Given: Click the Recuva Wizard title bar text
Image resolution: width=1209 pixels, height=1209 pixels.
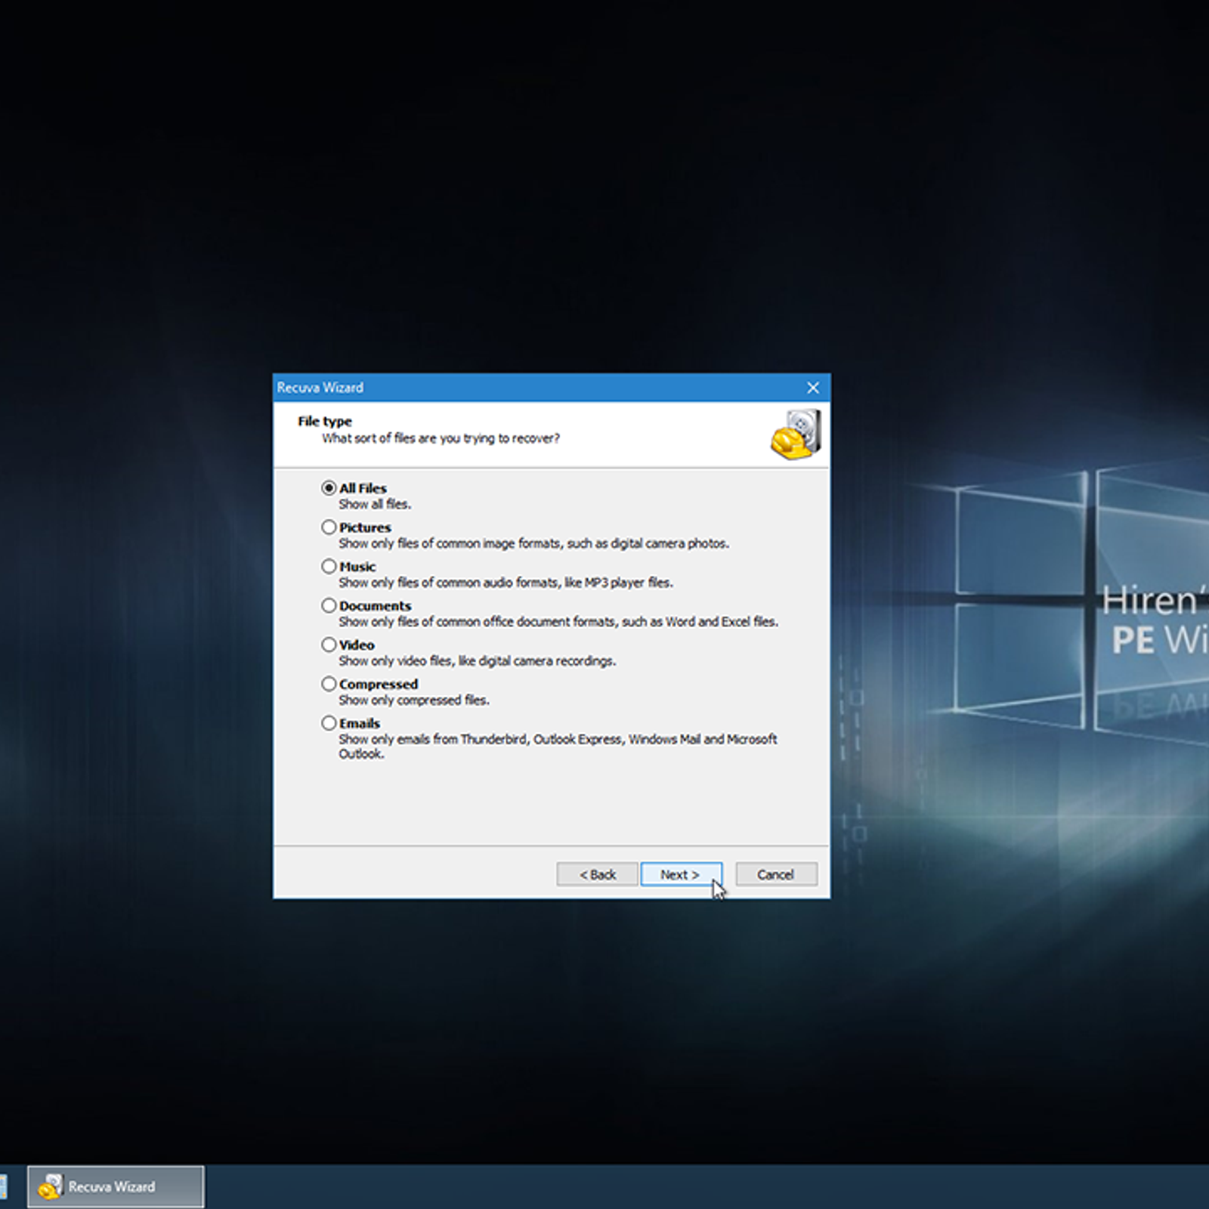Looking at the screenshot, I should pyautogui.click(x=320, y=388).
